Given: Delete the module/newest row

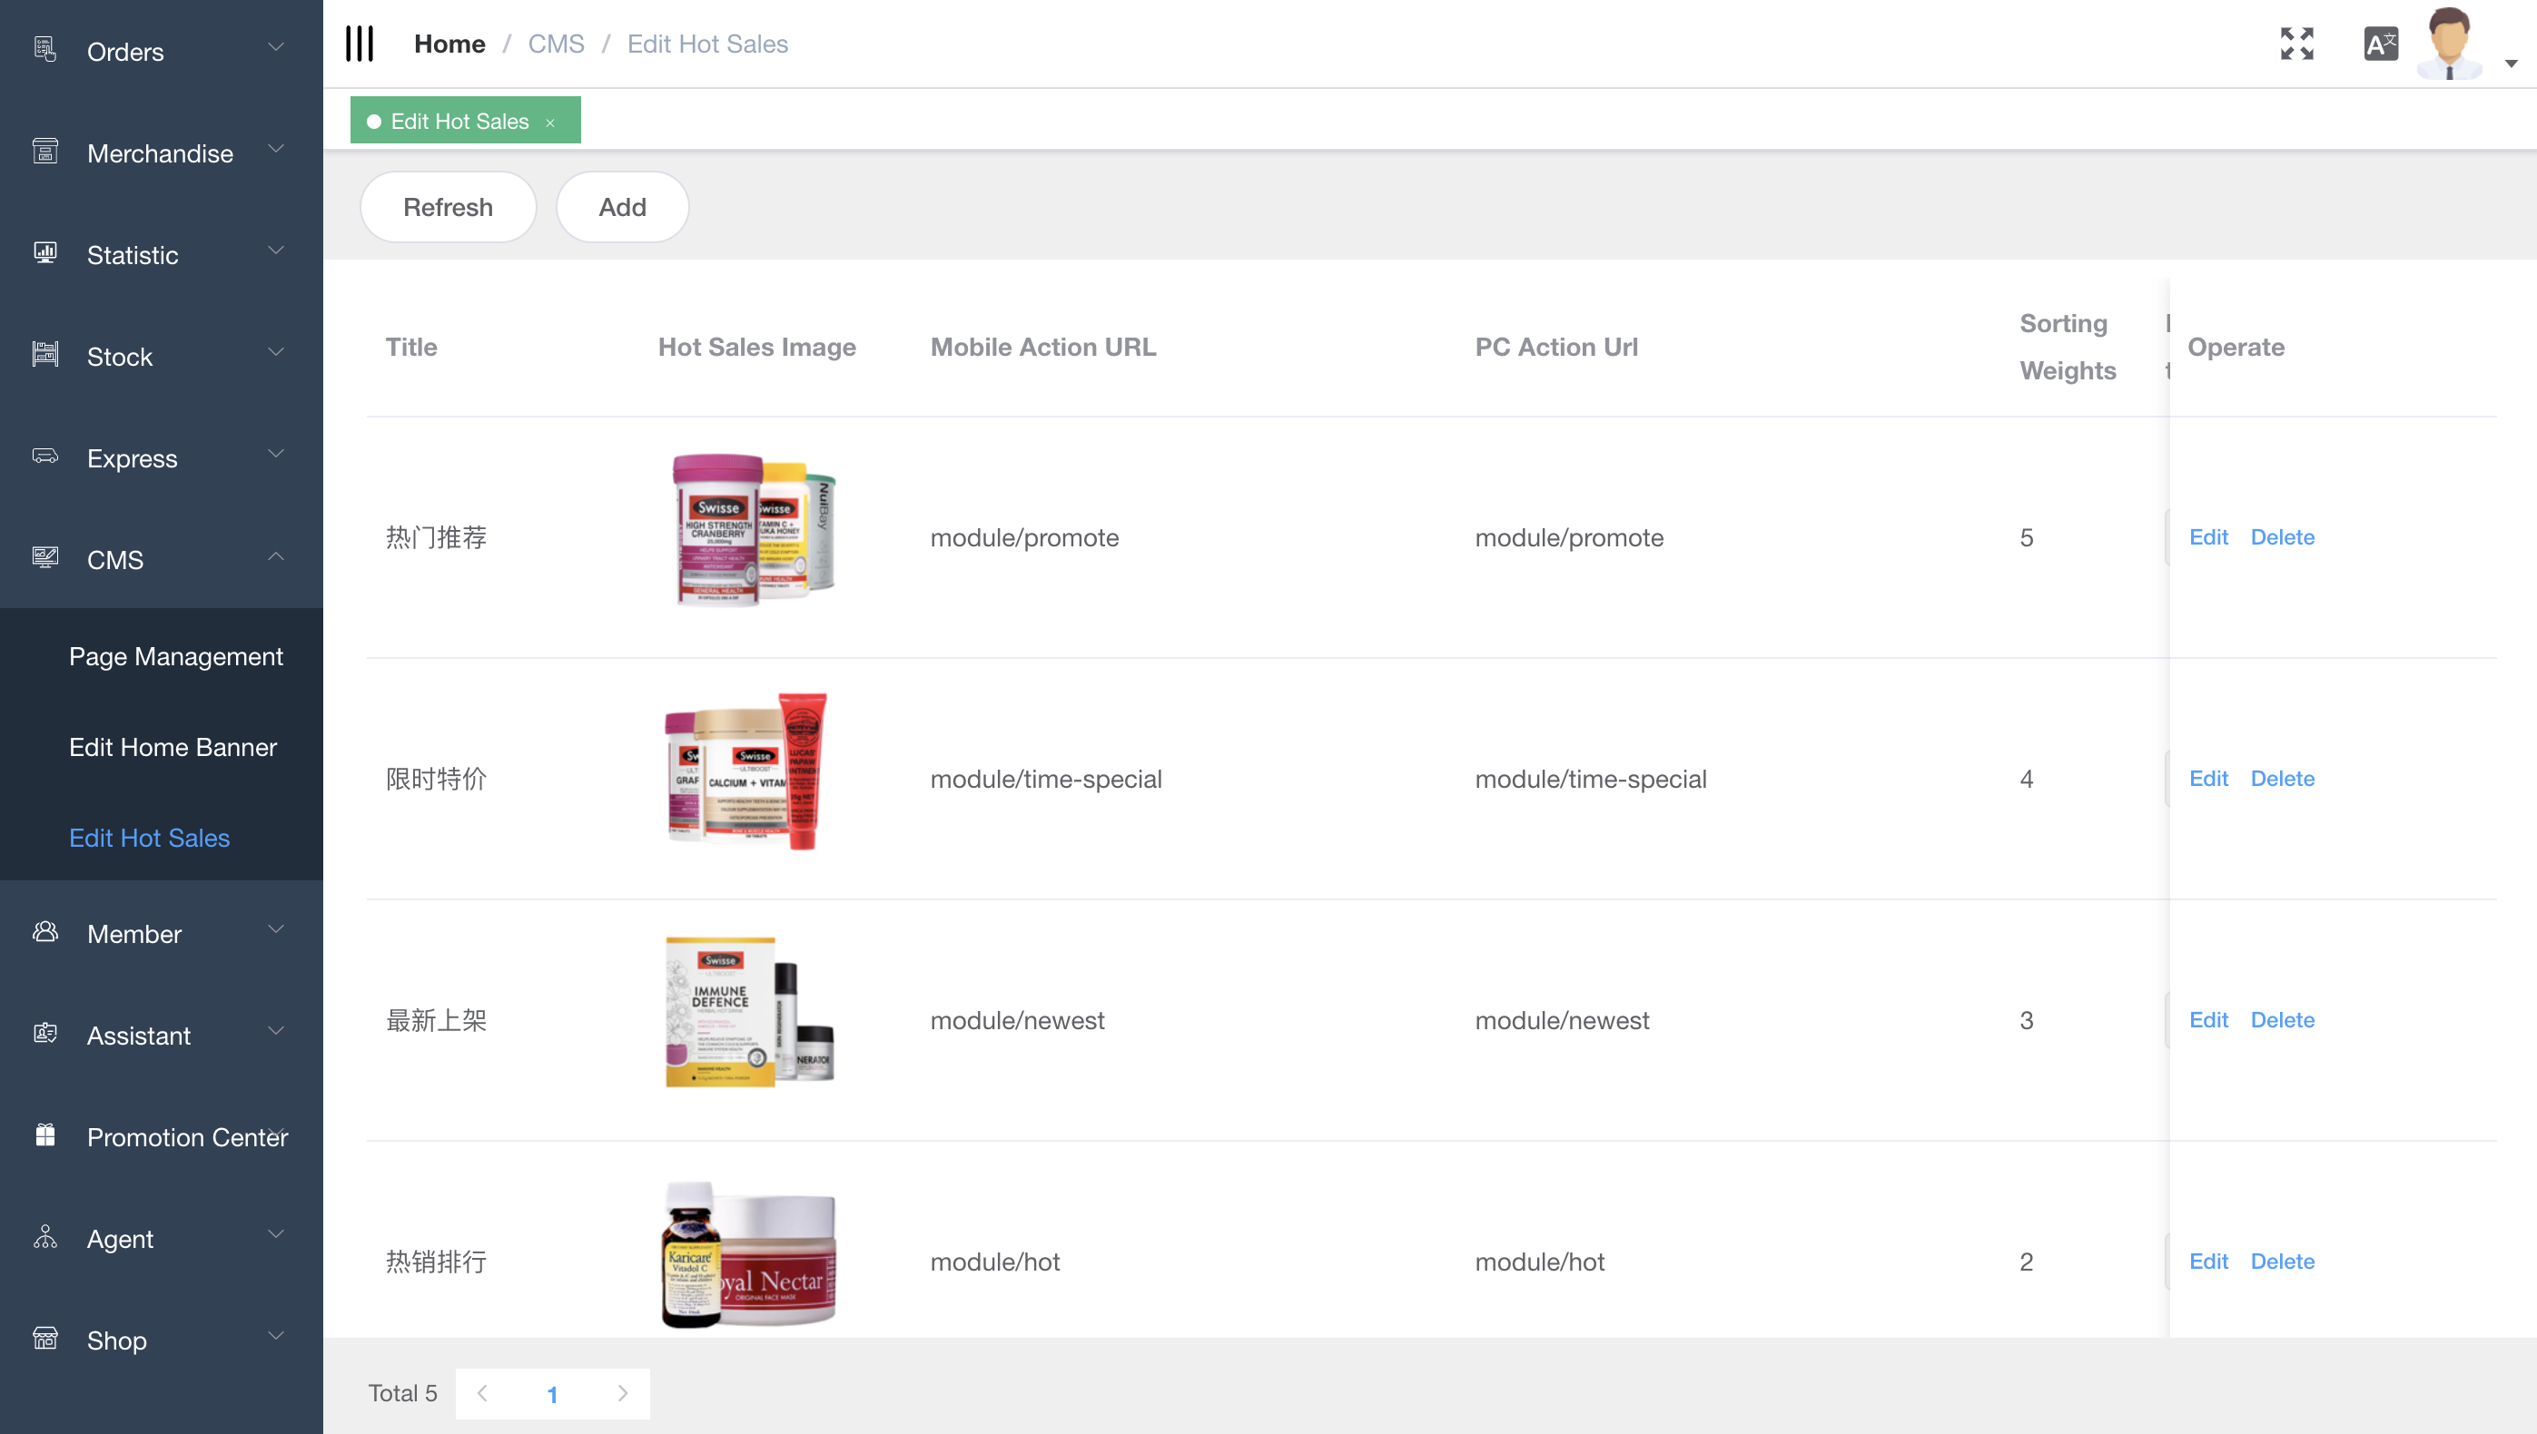Looking at the screenshot, I should [2282, 1019].
